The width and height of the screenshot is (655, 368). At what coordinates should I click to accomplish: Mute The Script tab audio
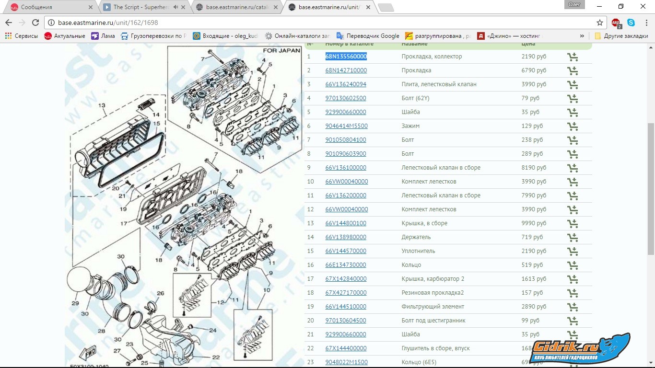coord(175,7)
